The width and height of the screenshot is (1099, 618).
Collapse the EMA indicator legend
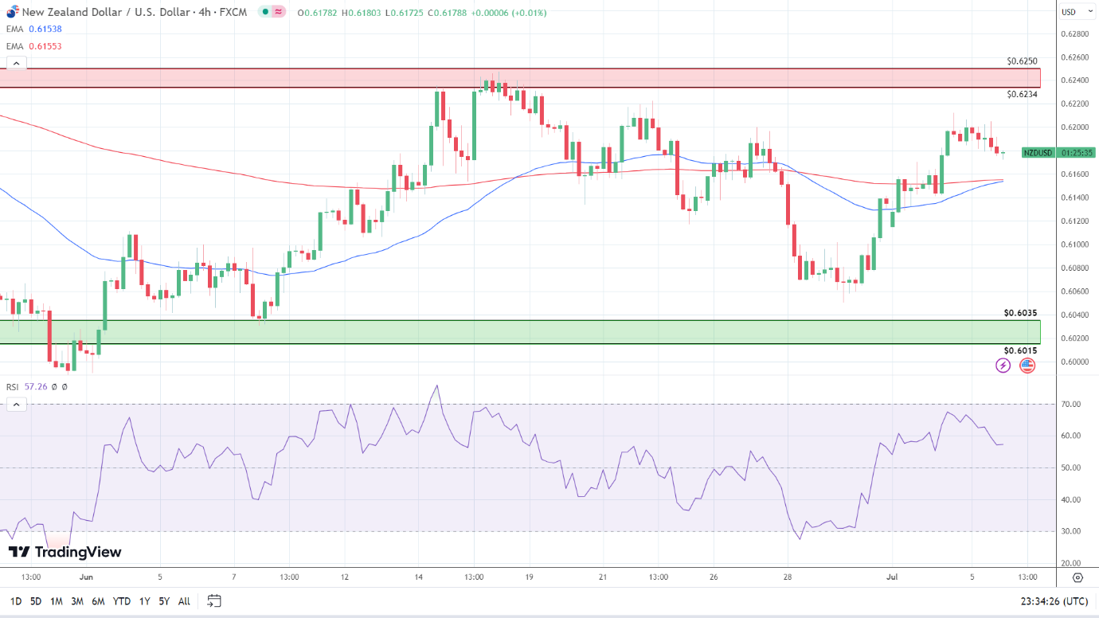(x=17, y=63)
